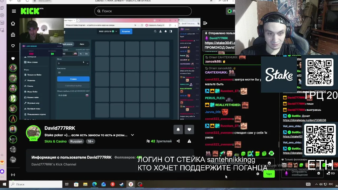Click the Windows taskbar search box
This screenshot has height=190, width=338.
(36, 184)
